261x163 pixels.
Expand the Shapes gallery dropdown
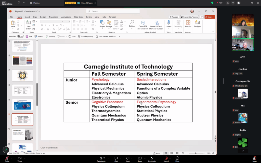pos(102,29)
